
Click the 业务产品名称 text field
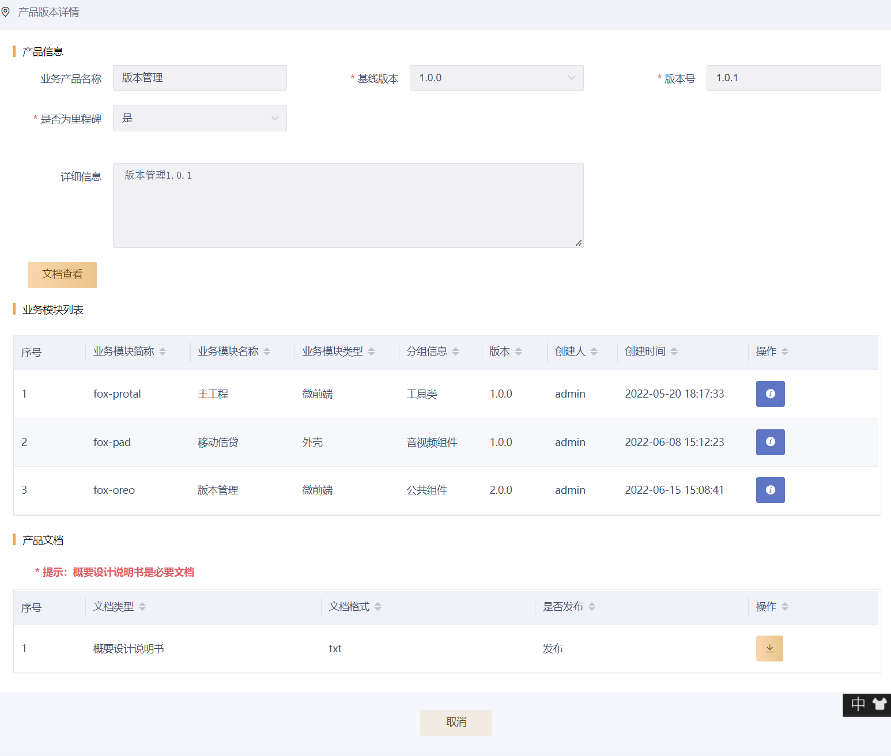199,78
